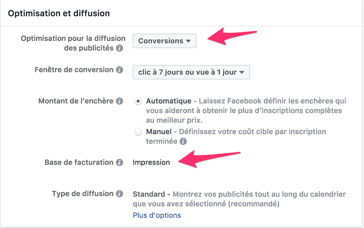Screen dimensions: 364x228
Task: Click the Optimisation et diffusion section header
Action: pyautogui.click(x=59, y=13)
